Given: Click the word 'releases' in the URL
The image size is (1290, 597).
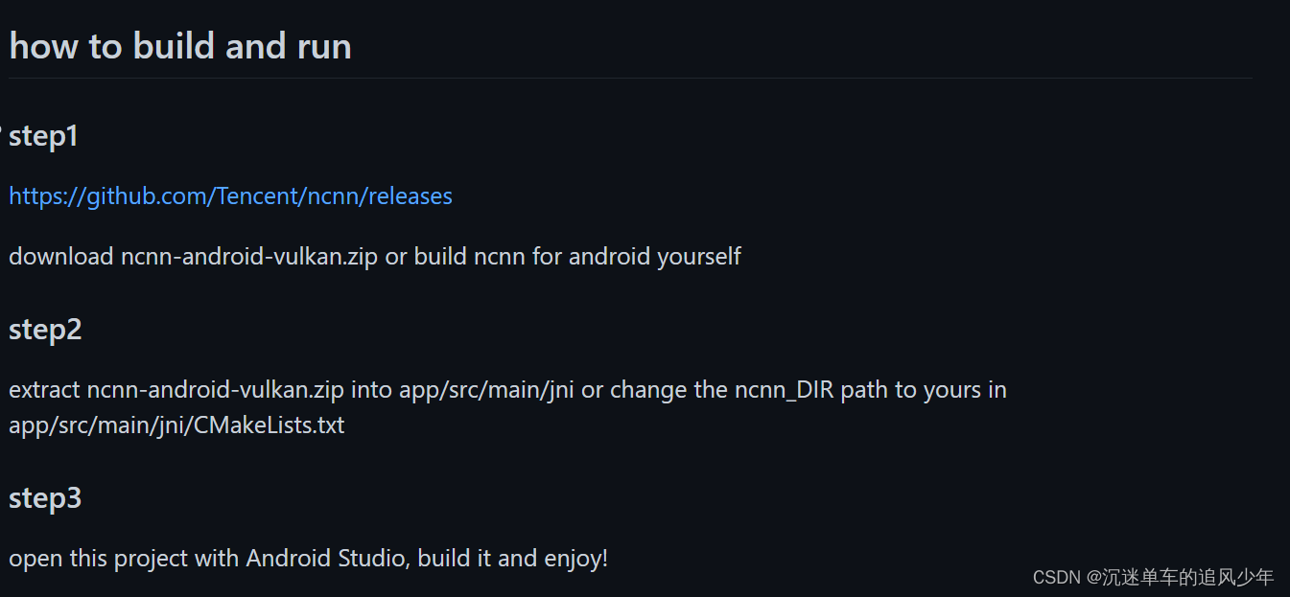Looking at the screenshot, I should coord(410,196).
